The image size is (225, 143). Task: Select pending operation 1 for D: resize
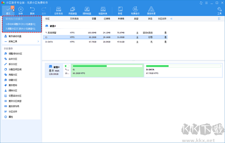(21, 24)
